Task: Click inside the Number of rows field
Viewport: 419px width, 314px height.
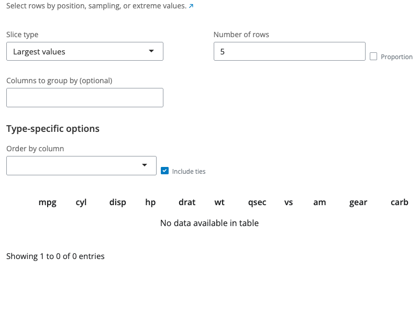Action: (x=289, y=51)
